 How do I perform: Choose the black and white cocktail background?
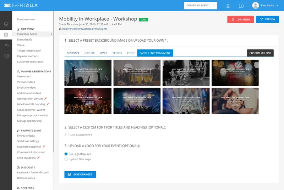point(186,73)
